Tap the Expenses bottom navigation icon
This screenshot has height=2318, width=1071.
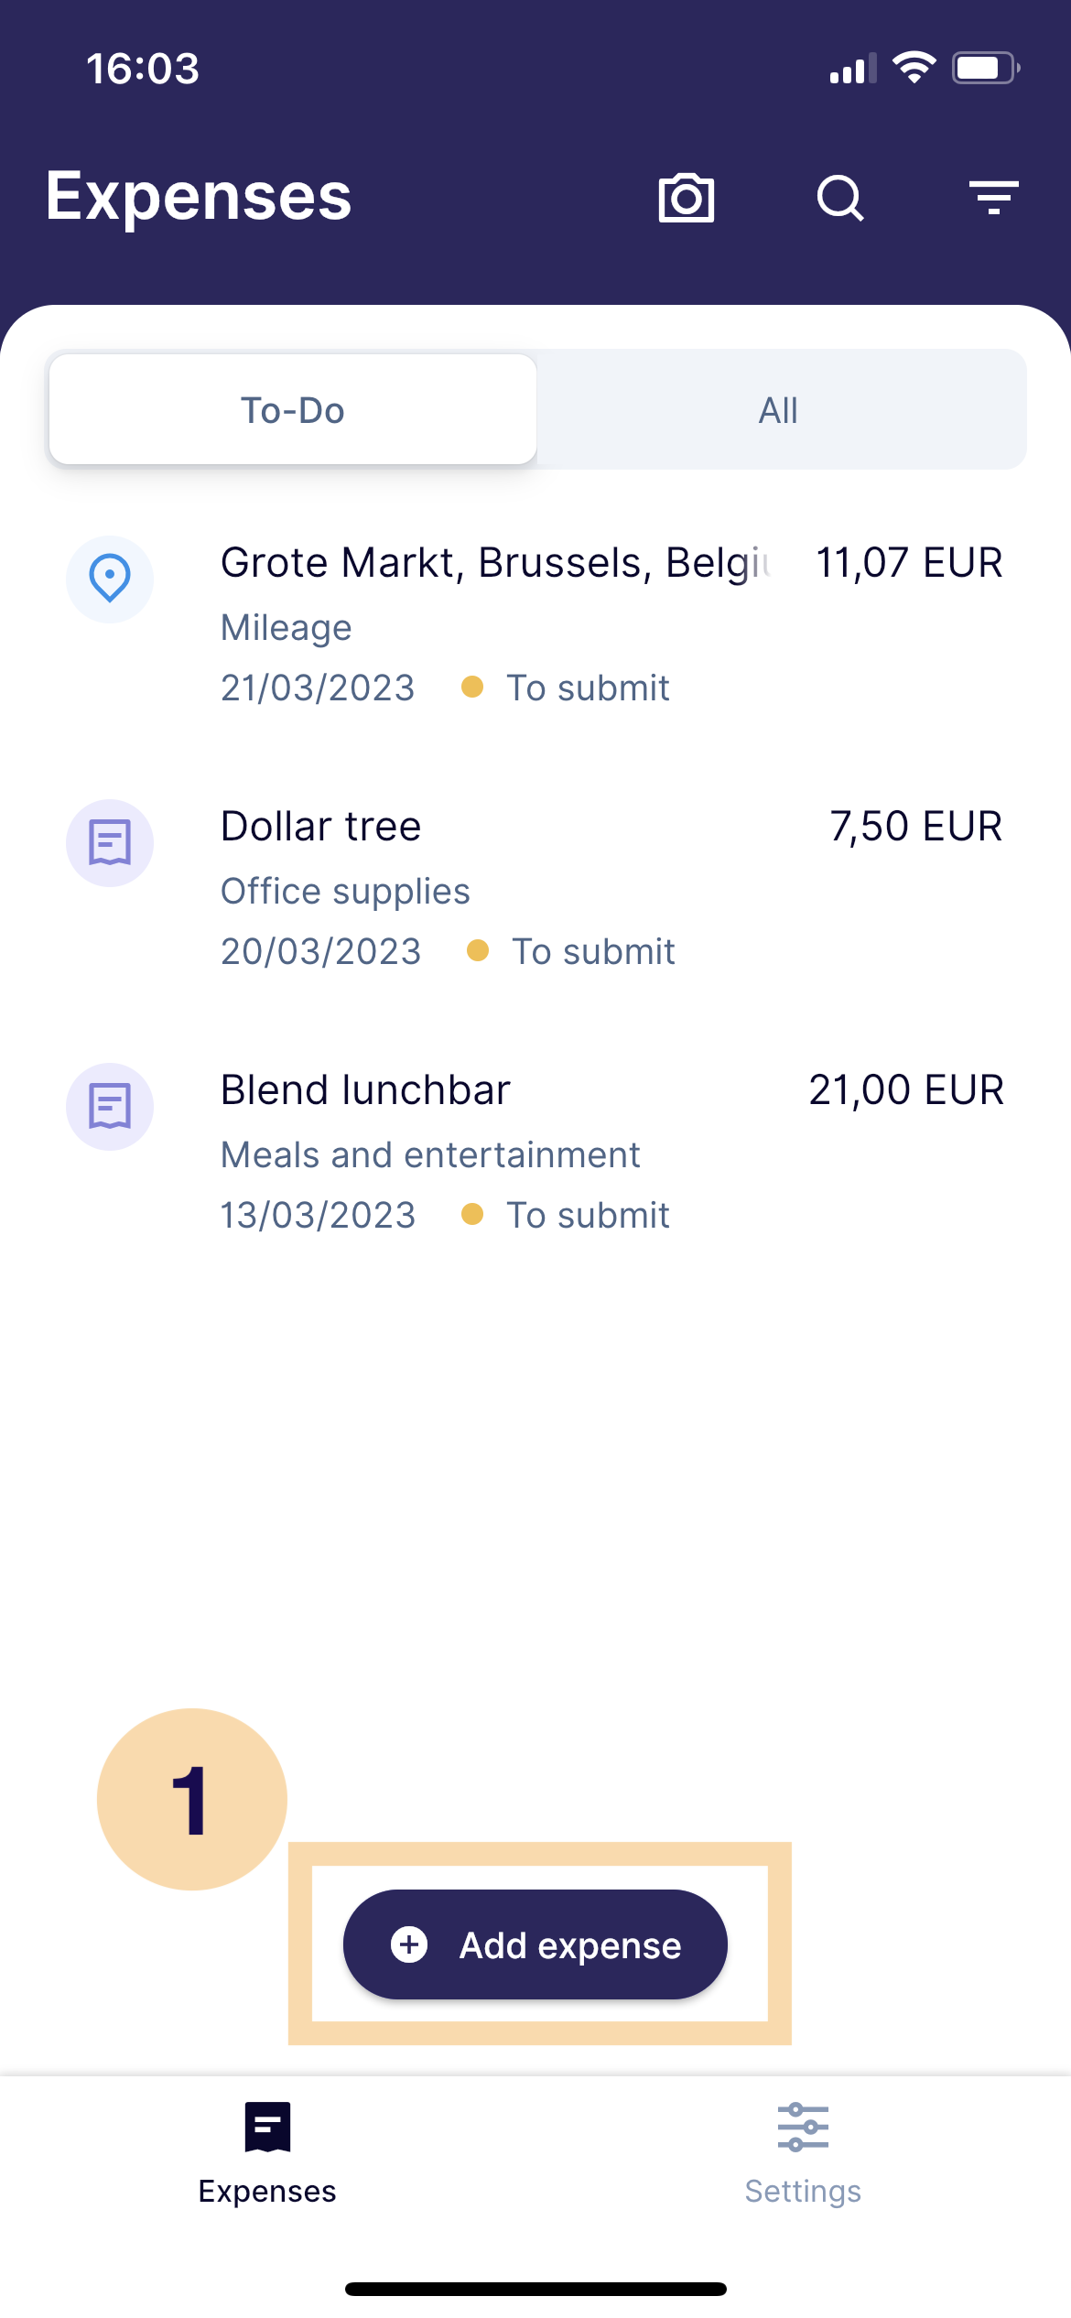point(267,2126)
